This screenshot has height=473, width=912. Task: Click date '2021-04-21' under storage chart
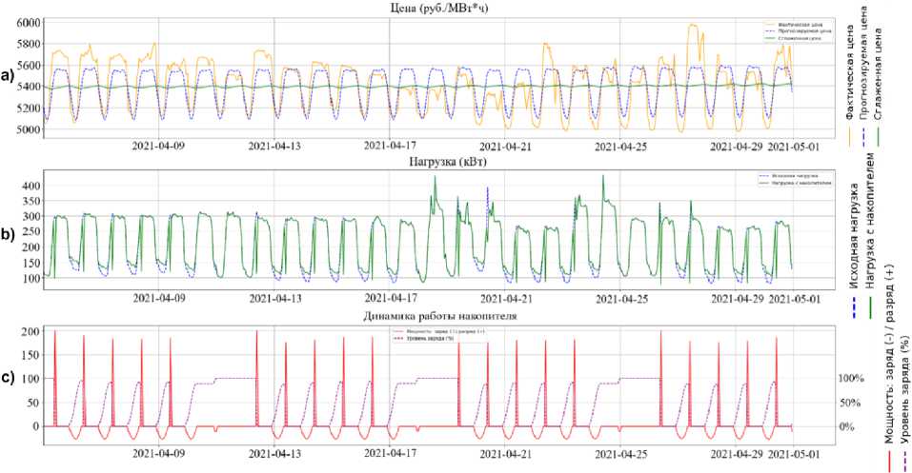click(x=505, y=454)
